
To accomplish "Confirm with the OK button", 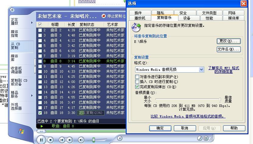I will [160, 128].
